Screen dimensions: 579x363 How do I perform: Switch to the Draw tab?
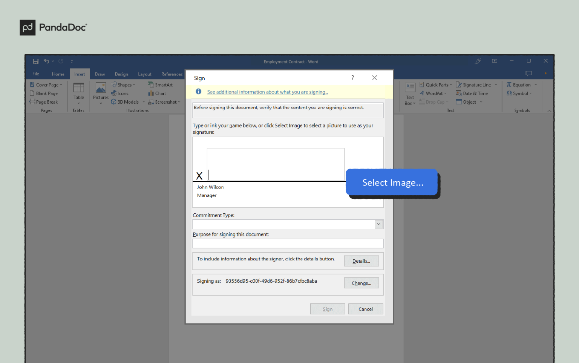(100, 74)
